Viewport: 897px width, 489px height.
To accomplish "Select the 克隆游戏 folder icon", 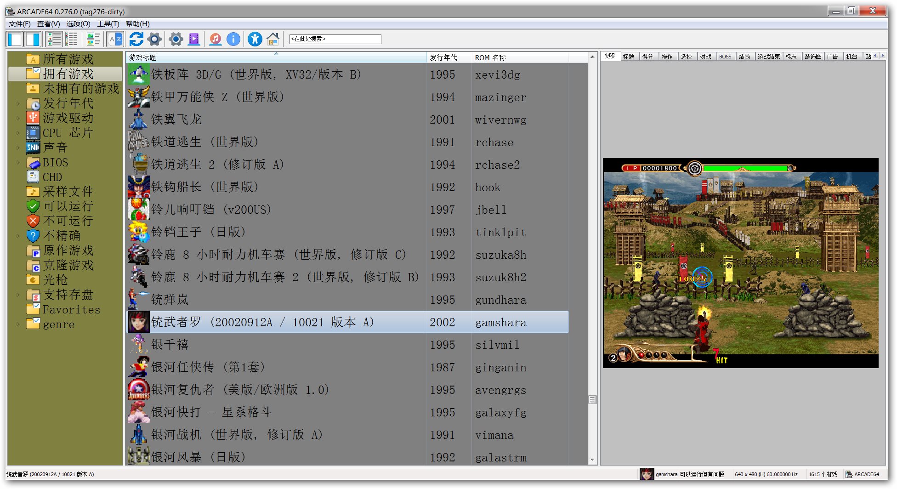I will click(x=33, y=265).
